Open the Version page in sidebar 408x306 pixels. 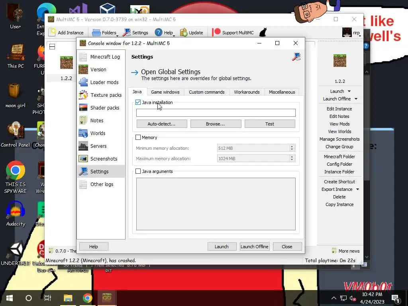101,69
